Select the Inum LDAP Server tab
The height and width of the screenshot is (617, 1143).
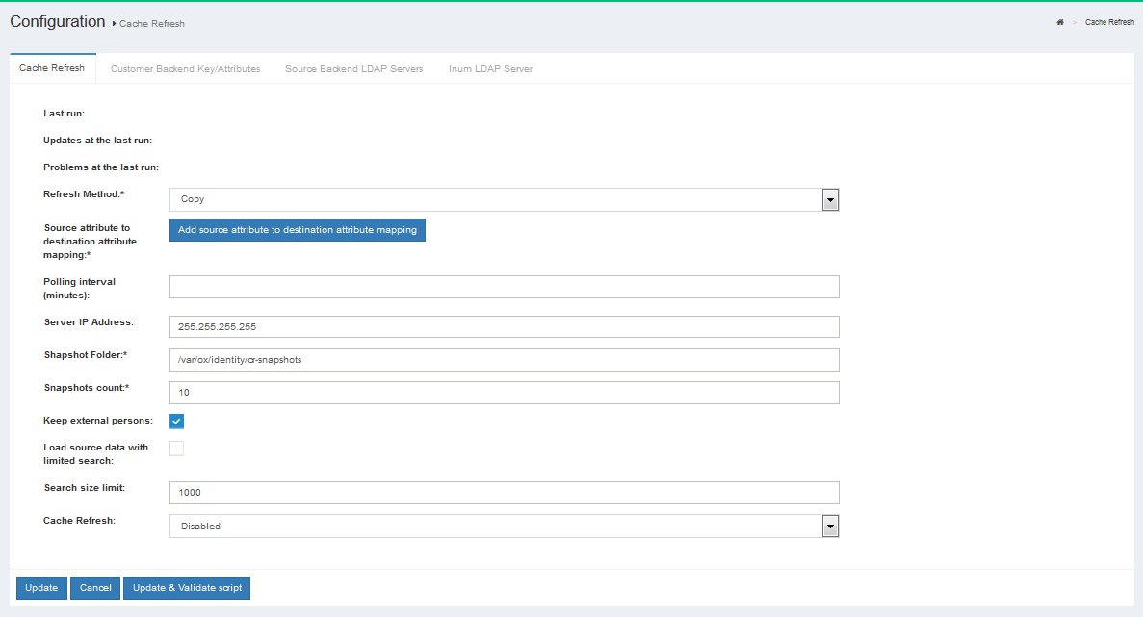coord(490,69)
